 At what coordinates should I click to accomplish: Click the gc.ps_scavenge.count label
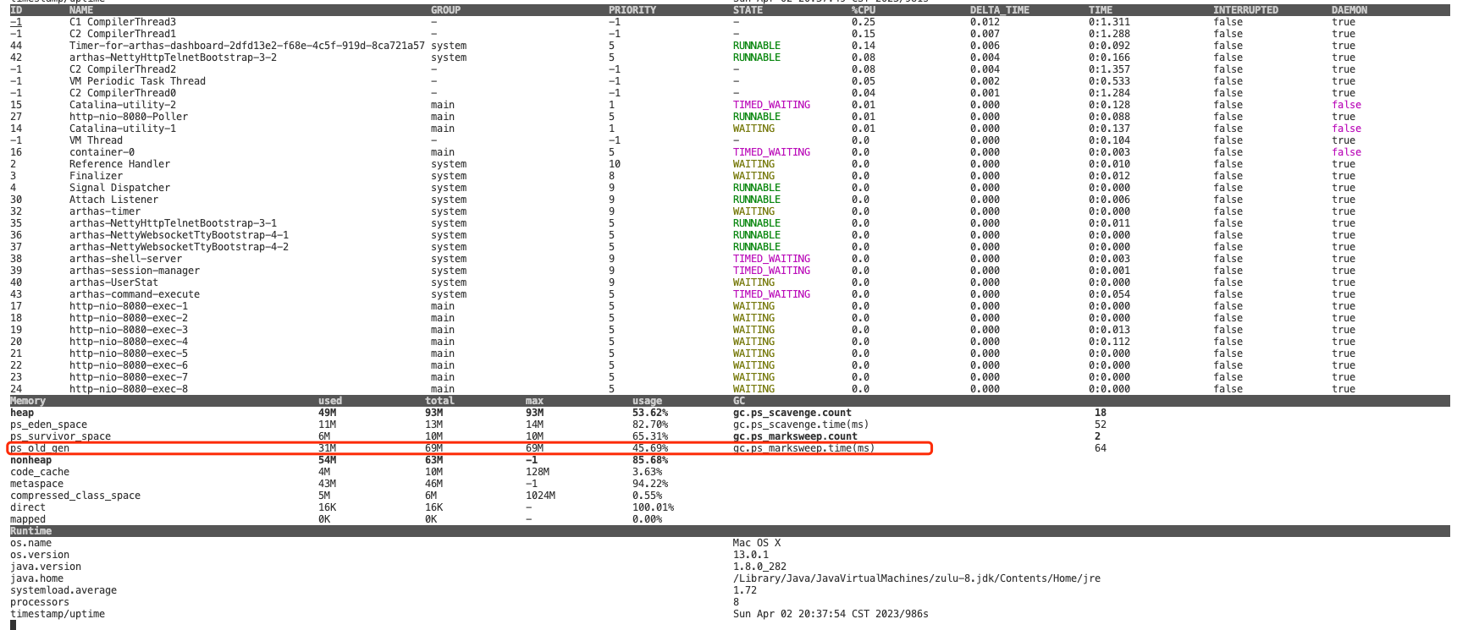[792, 413]
